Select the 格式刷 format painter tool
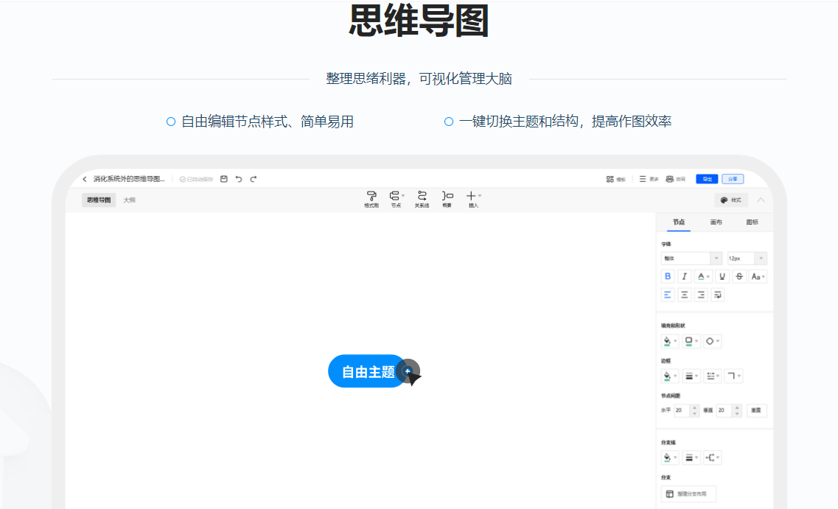This screenshot has height=509, width=838. pyautogui.click(x=372, y=199)
